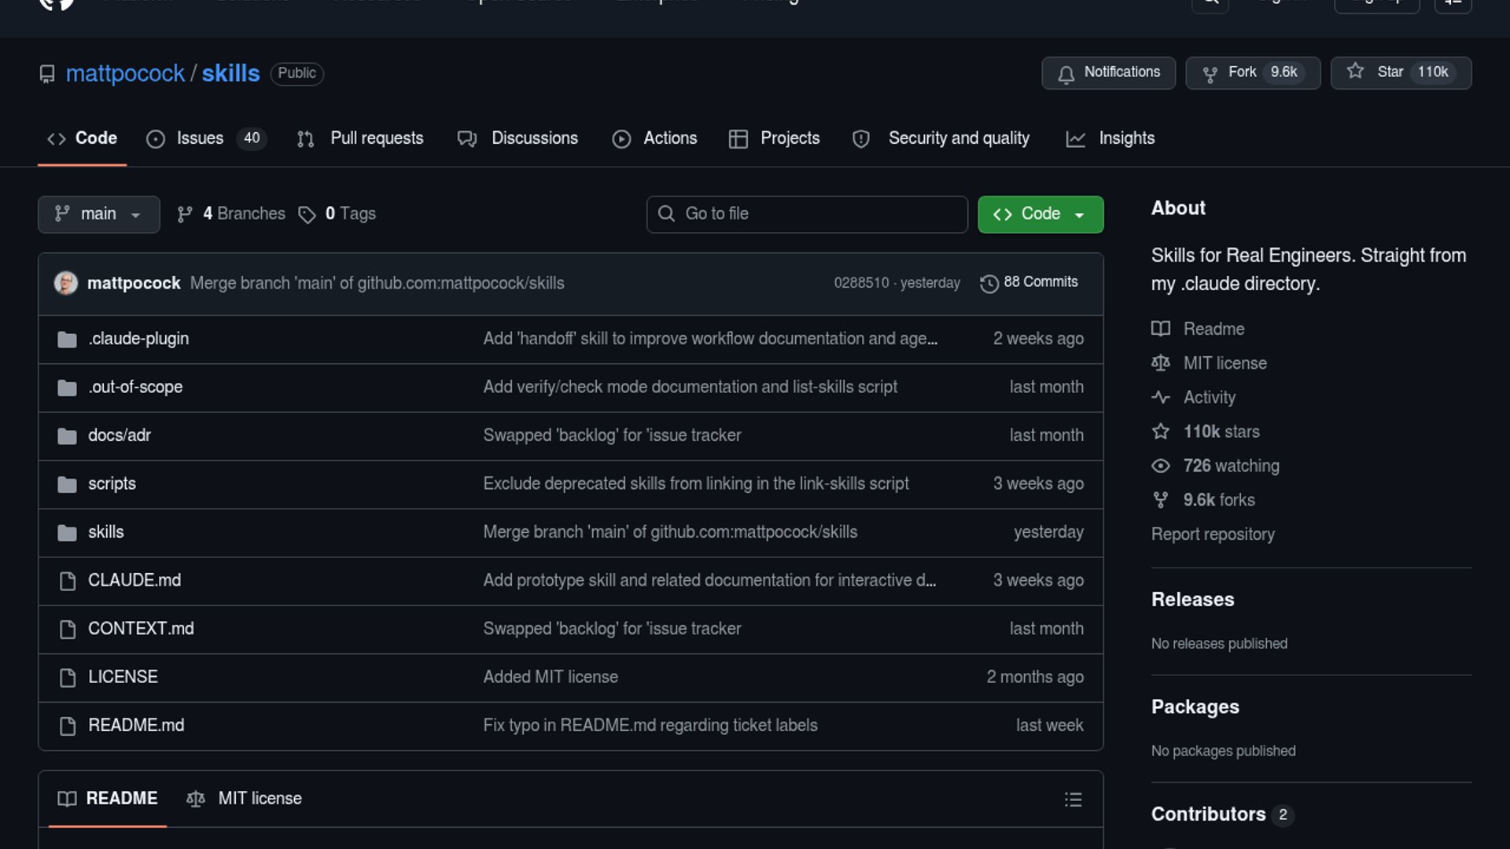Click the LICENSE file icon
The image size is (1510, 849).
point(68,678)
